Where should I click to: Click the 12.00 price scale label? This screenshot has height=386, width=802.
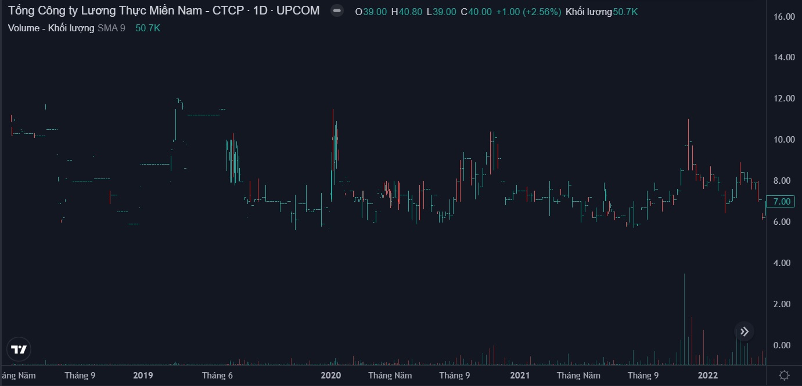pos(784,99)
